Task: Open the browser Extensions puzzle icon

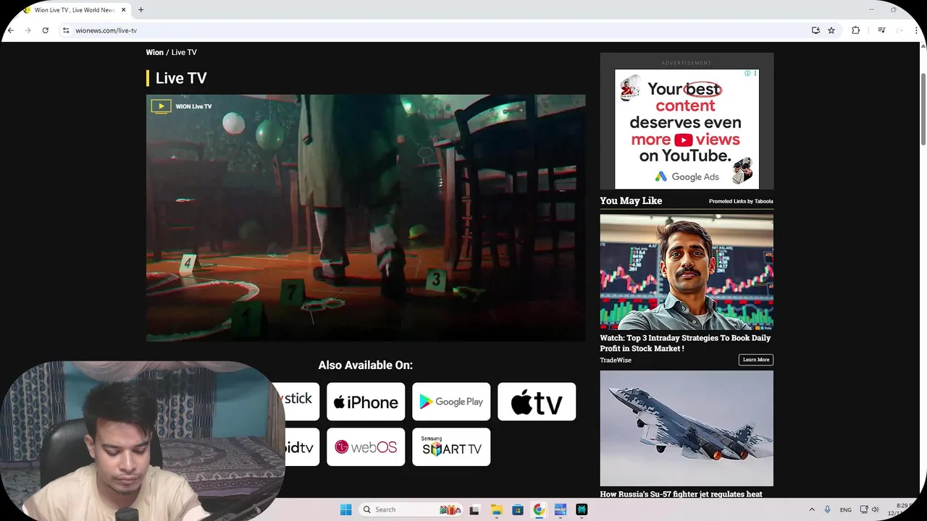Action: click(x=855, y=30)
